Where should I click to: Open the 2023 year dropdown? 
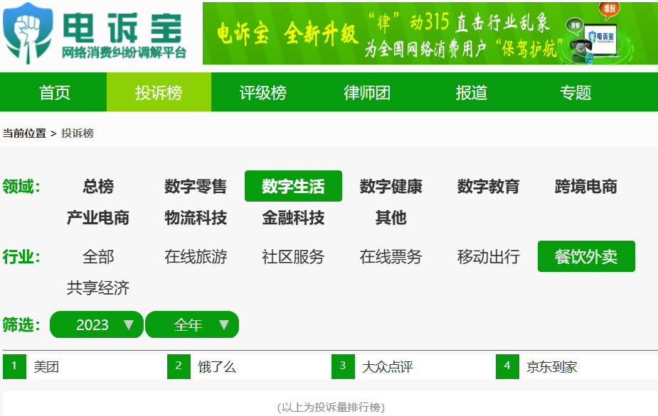(97, 324)
